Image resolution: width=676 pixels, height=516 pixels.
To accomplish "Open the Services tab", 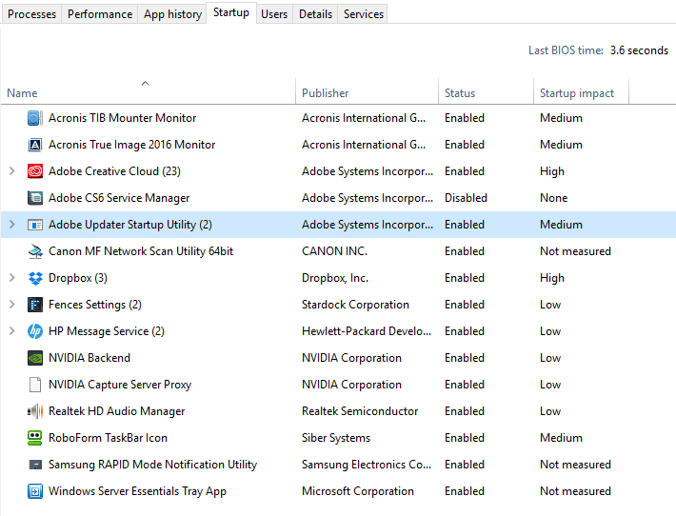I will coord(364,14).
